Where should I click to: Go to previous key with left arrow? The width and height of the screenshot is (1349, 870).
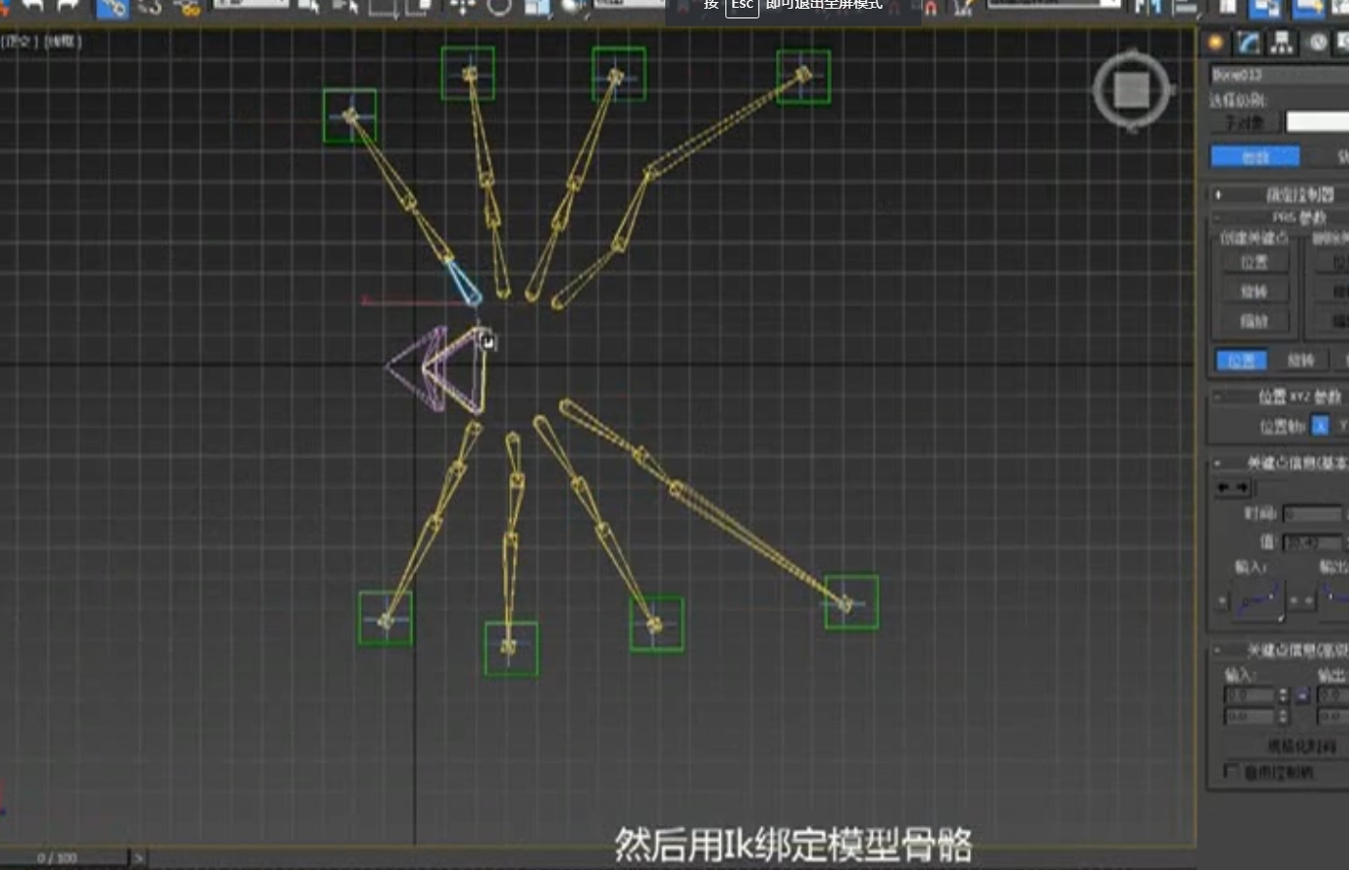click(1224, 488)
